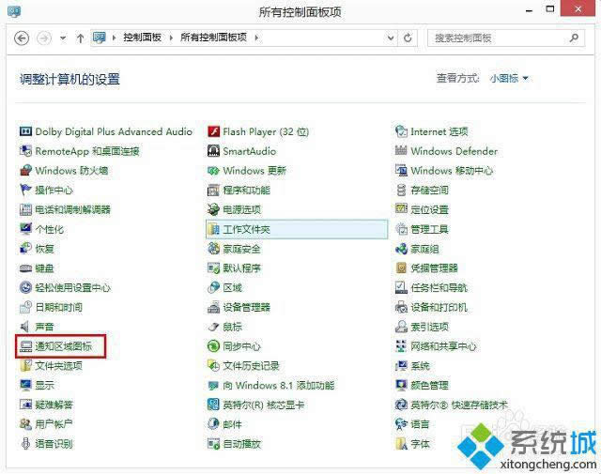Open 向 Windows 8.1 添加功能 link

(279, 386)
